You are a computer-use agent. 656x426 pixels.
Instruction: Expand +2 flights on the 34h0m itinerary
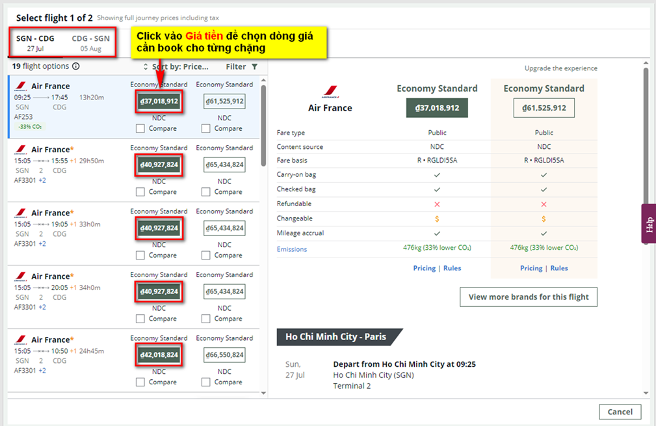[x=42, y=307]
